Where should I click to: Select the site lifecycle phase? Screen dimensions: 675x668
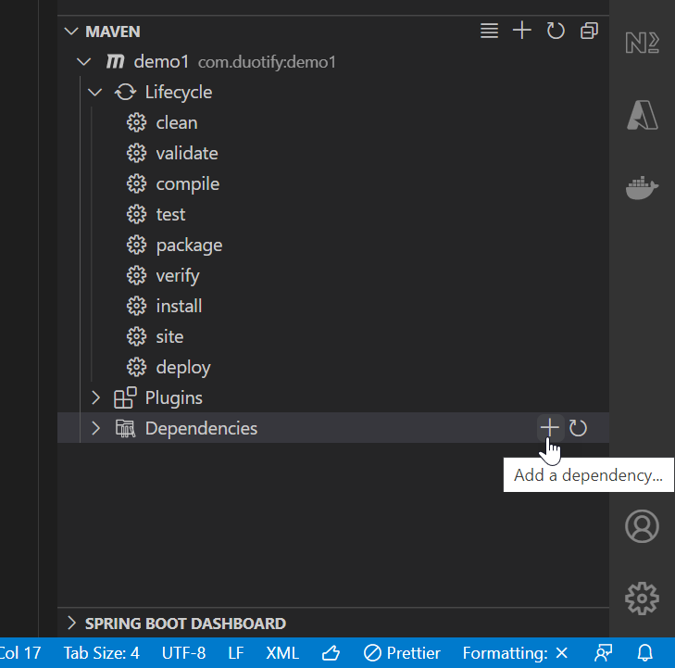pos(169,337)
